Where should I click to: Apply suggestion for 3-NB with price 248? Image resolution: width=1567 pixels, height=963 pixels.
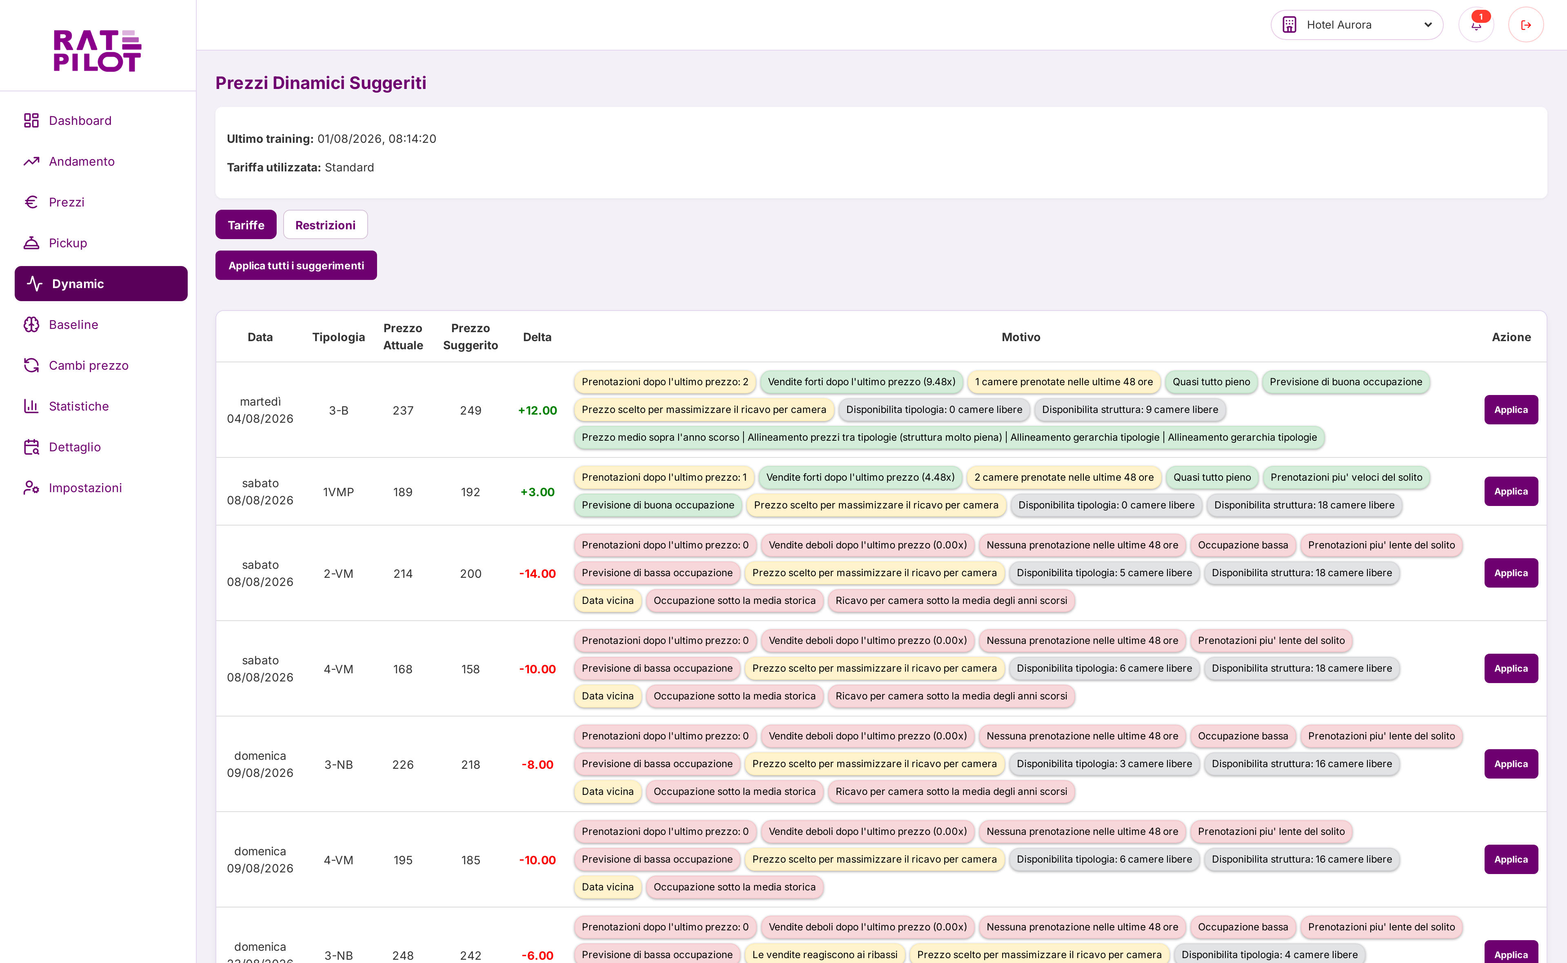(x=1510, y=952)
